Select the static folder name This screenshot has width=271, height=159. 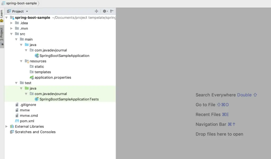(39, 67)
